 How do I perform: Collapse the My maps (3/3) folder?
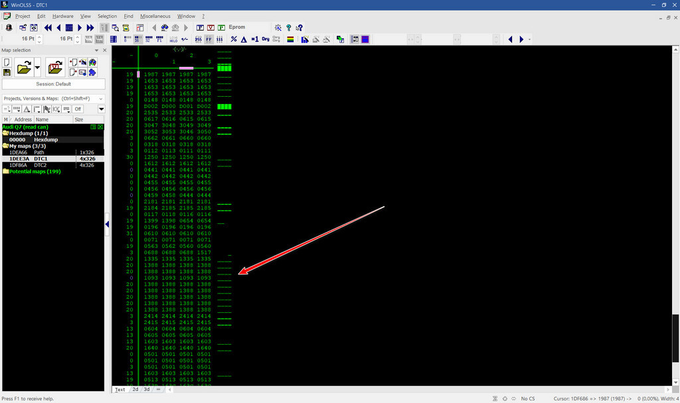click(x=5, y=146)
